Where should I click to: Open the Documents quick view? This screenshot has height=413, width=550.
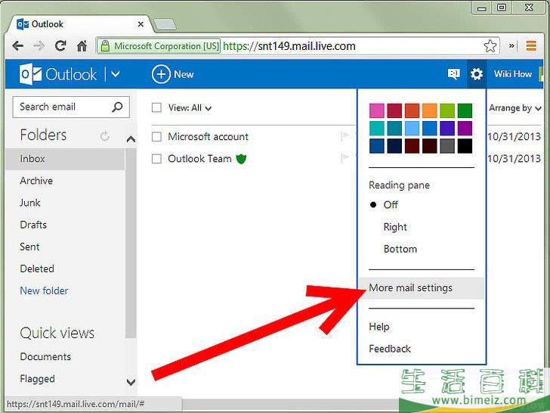[x=45, y=357]
